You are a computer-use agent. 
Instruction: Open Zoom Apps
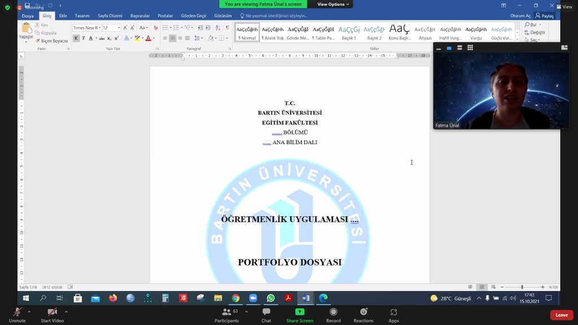point(393,315)
